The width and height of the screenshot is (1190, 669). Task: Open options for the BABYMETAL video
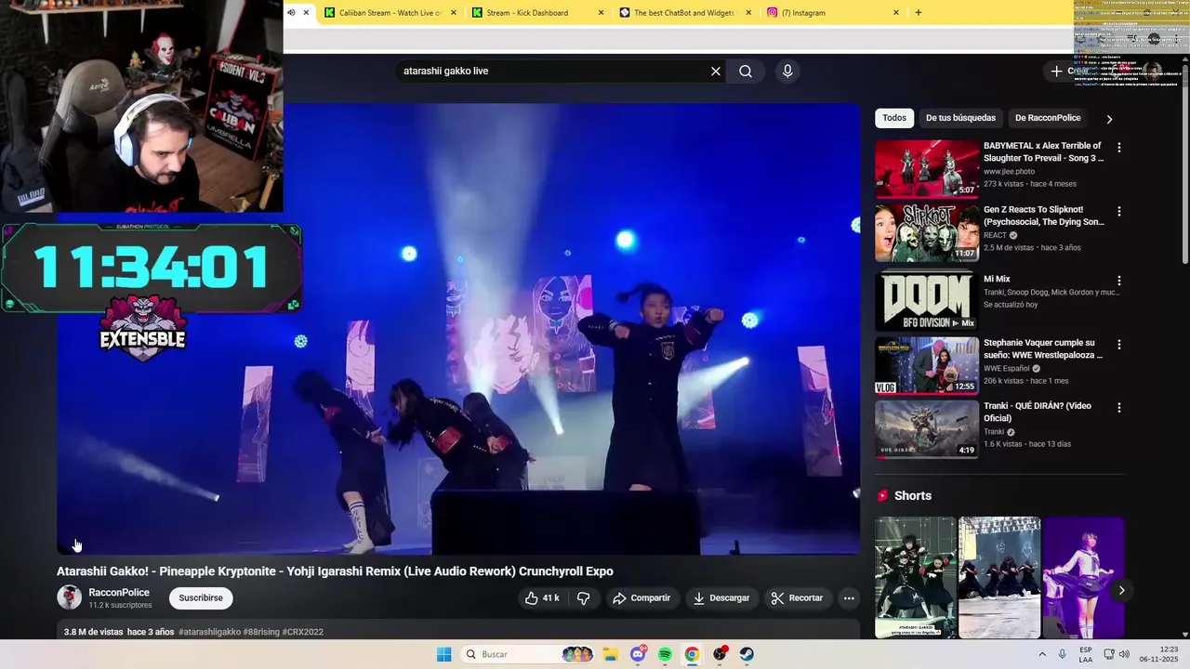coord(1119,148)
